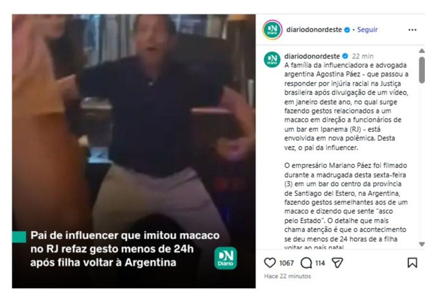The height and width of the screenshot is (301, 425).
Task: Like the post with heart icon
Action: click(x=270, y=263)
